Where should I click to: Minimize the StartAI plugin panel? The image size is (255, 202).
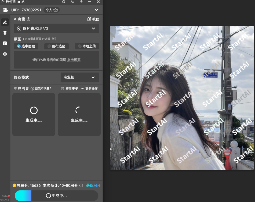coord(89,2)
